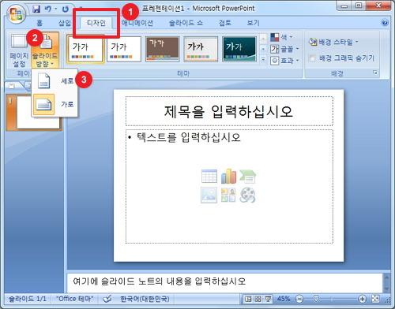Select 가로 landscape orientation
This screenshot has height=309, width=395.
point(55,104)
